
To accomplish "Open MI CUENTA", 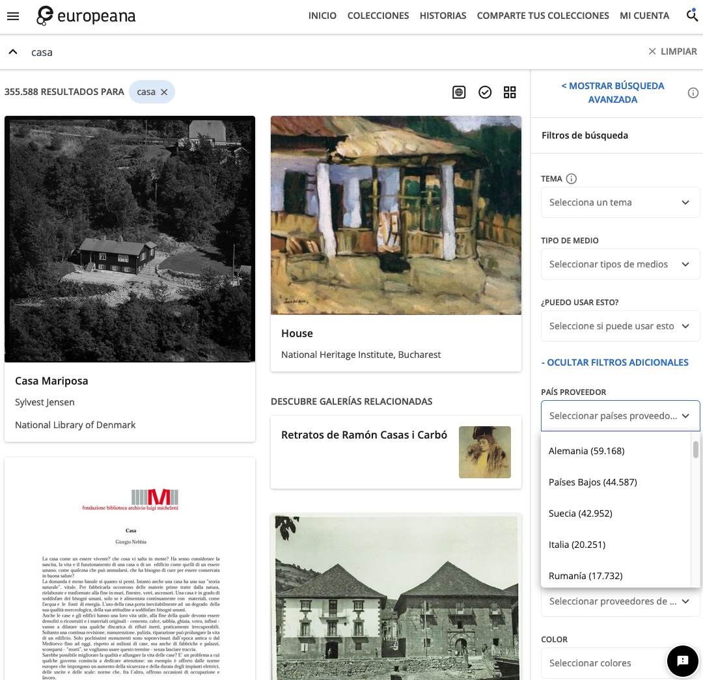I will pyautogui.click(x=644, y=16).
